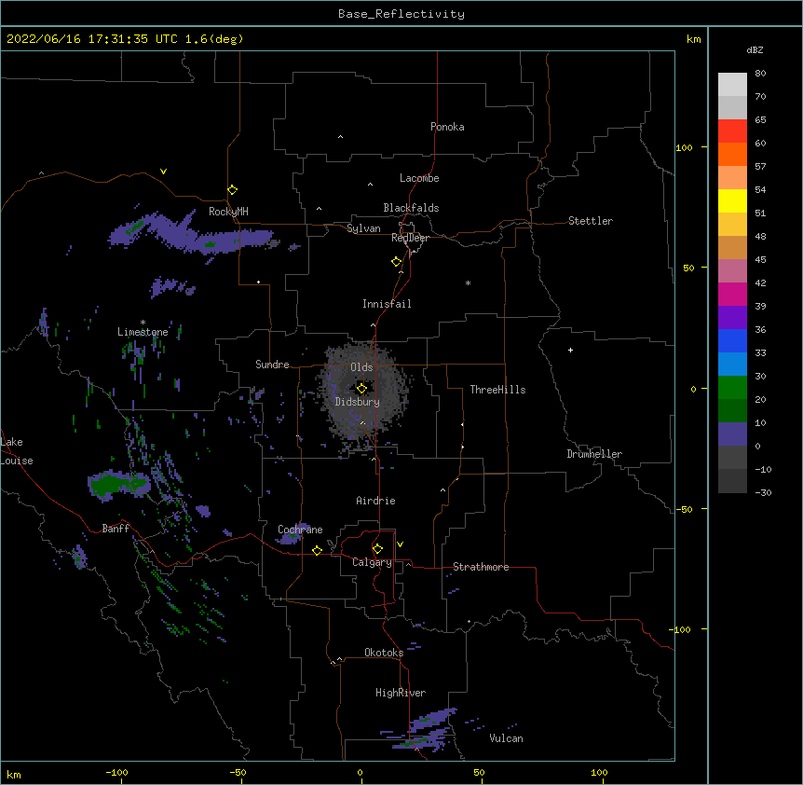Click the Cochrane town label
Viewport: 803px width, 785px height.
coord(300,530)
